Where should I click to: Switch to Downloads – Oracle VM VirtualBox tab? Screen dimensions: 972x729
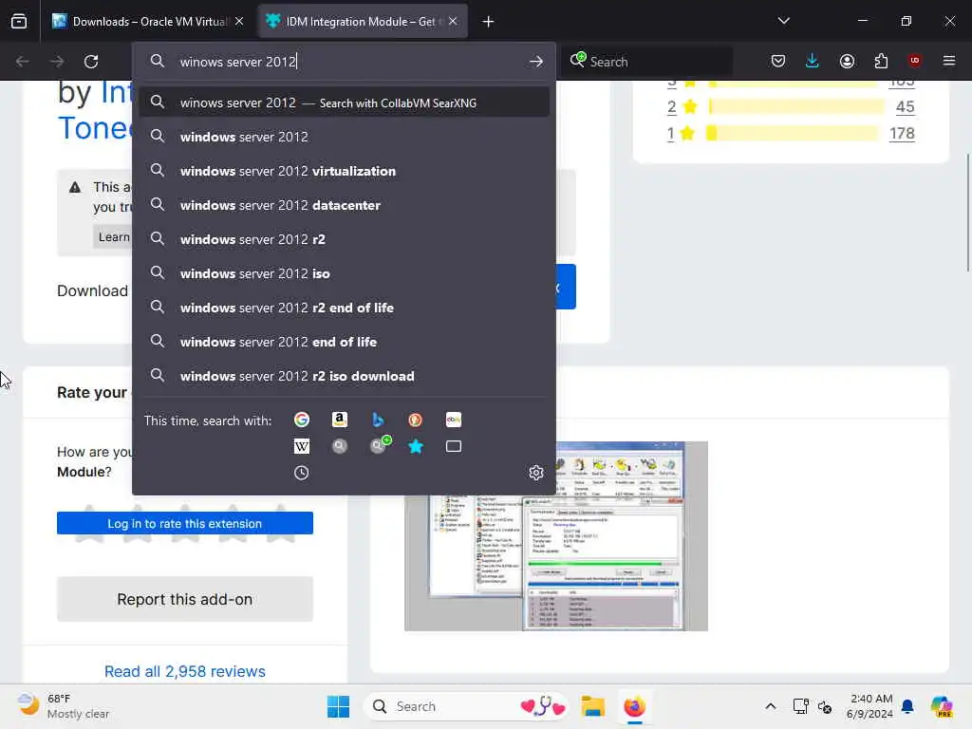pos(148,21)
